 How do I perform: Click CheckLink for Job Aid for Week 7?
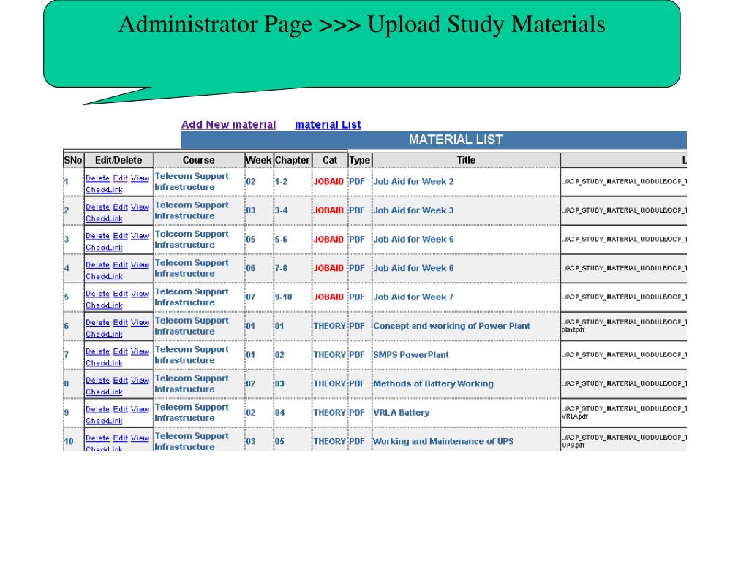(x=104, y=305)
